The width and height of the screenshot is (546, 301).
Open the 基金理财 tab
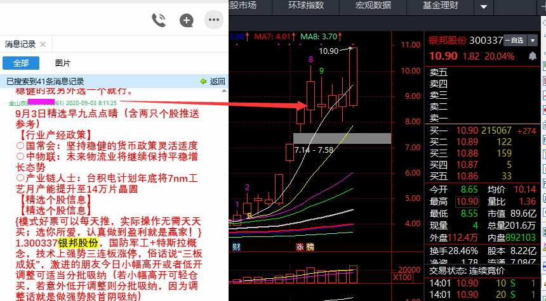point(440,6)
